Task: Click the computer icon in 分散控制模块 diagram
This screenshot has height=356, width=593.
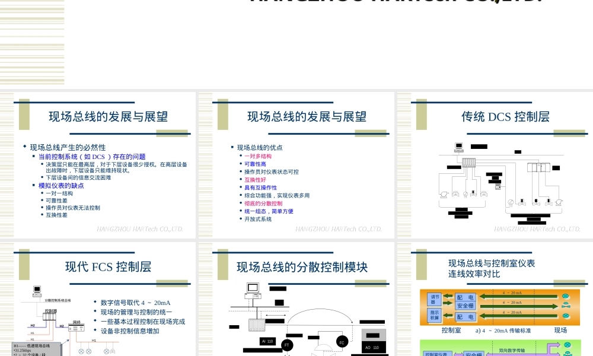Action: (253, 291)
